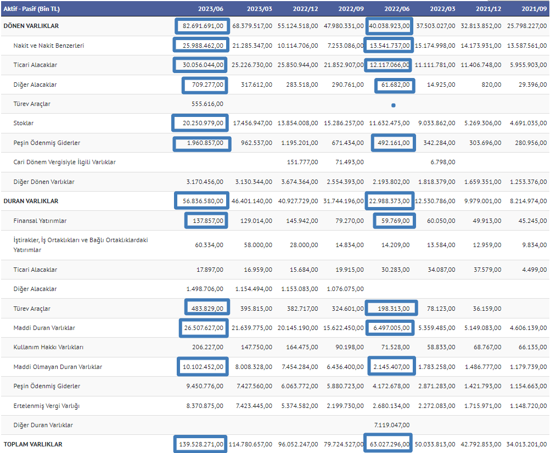Select the DÖNEN VARLIKLAR row label
This screenshot has height=453, width=556.
click(x=31, y=26)
